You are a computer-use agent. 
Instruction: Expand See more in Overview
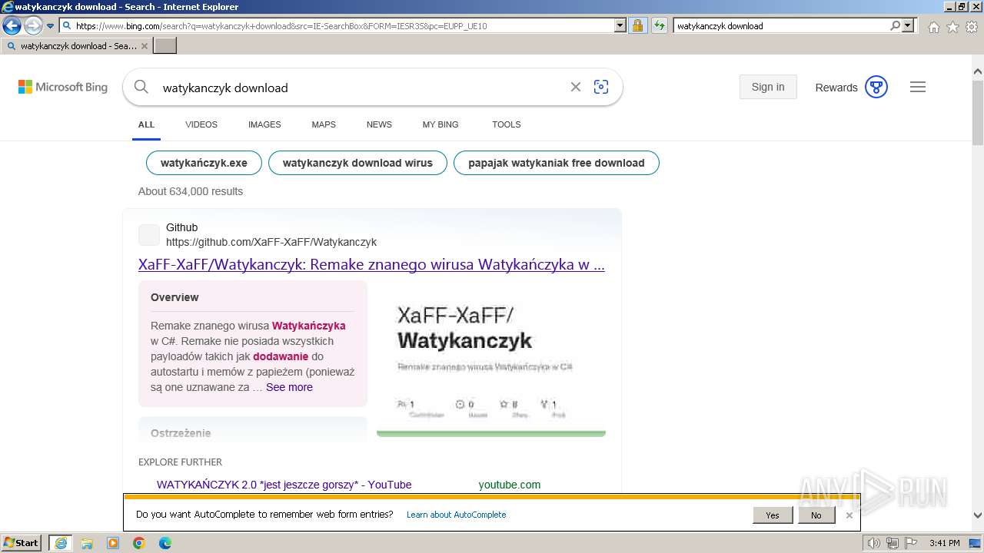point(289,387)
